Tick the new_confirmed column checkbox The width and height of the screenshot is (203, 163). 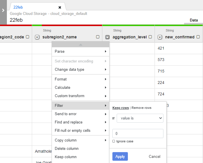tap(198, 37)
